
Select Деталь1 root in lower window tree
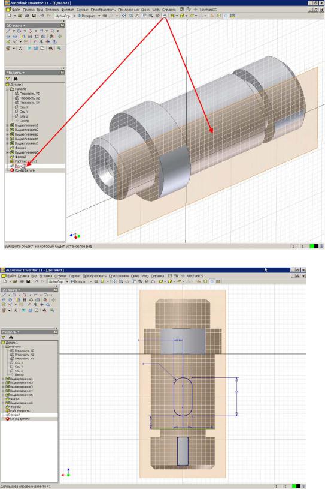(x=10, y=343)
